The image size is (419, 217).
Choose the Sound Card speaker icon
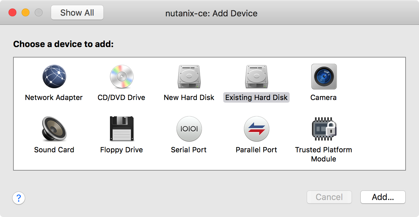pos(54,129)
